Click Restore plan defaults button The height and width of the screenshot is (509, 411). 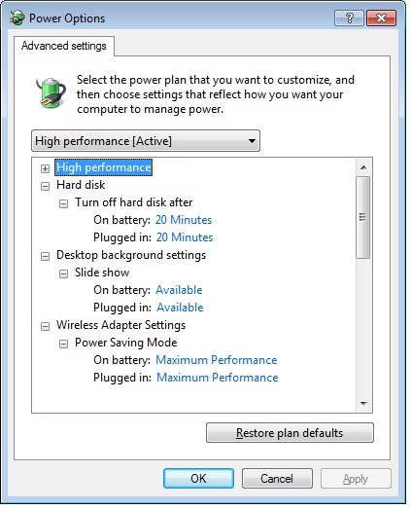(x=290, y=433)
